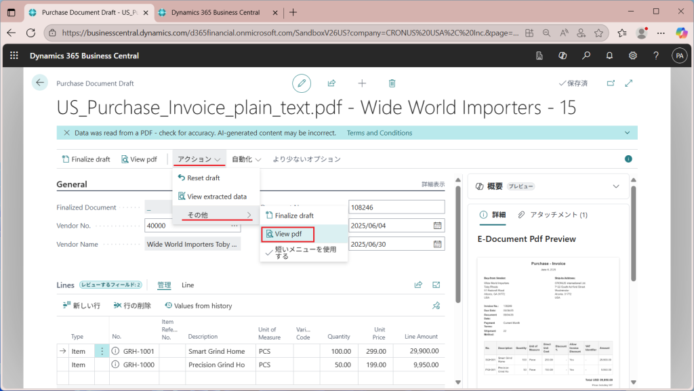Click the pencil edit icon

(x=302, y=83)
